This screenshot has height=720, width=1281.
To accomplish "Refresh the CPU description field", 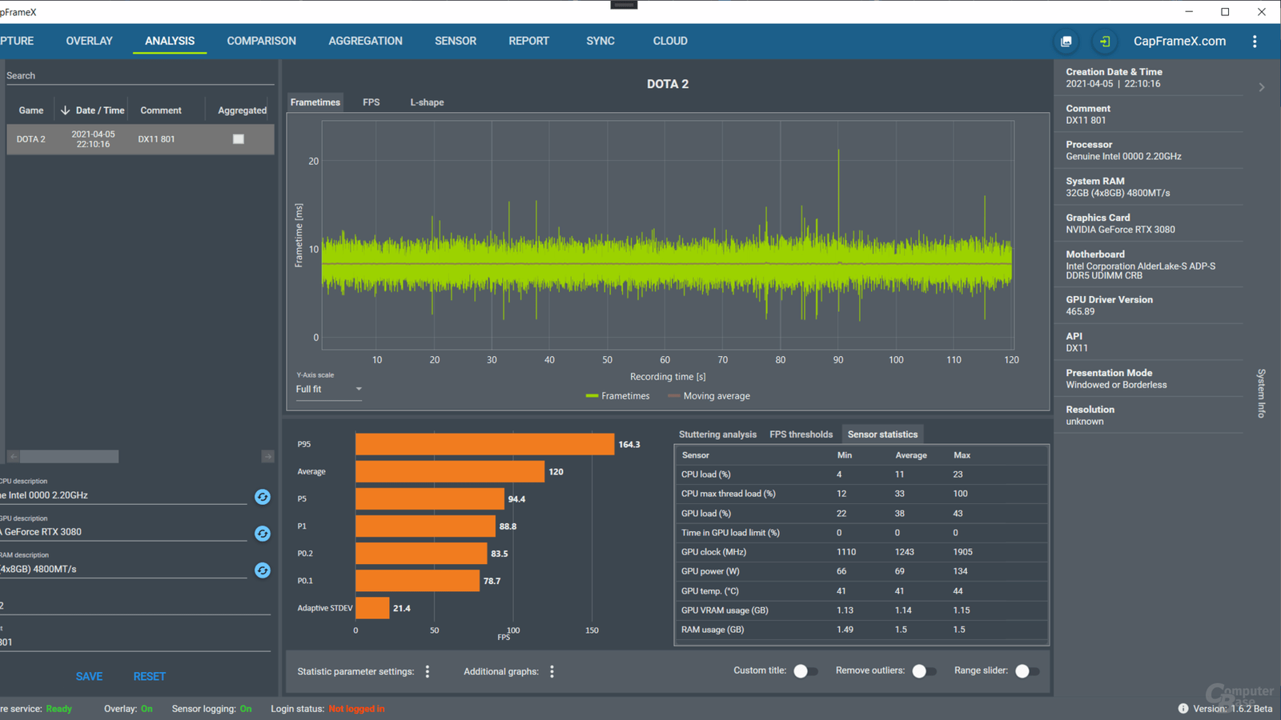I will point(263,497).
